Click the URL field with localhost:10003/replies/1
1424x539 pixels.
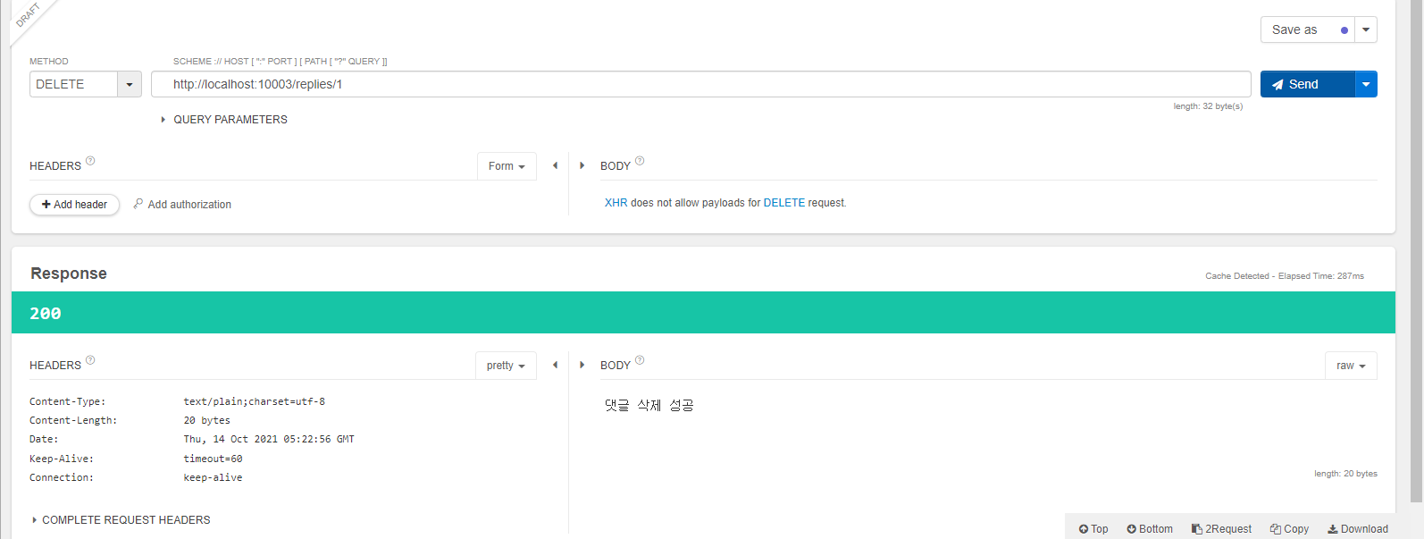(700, 84)
